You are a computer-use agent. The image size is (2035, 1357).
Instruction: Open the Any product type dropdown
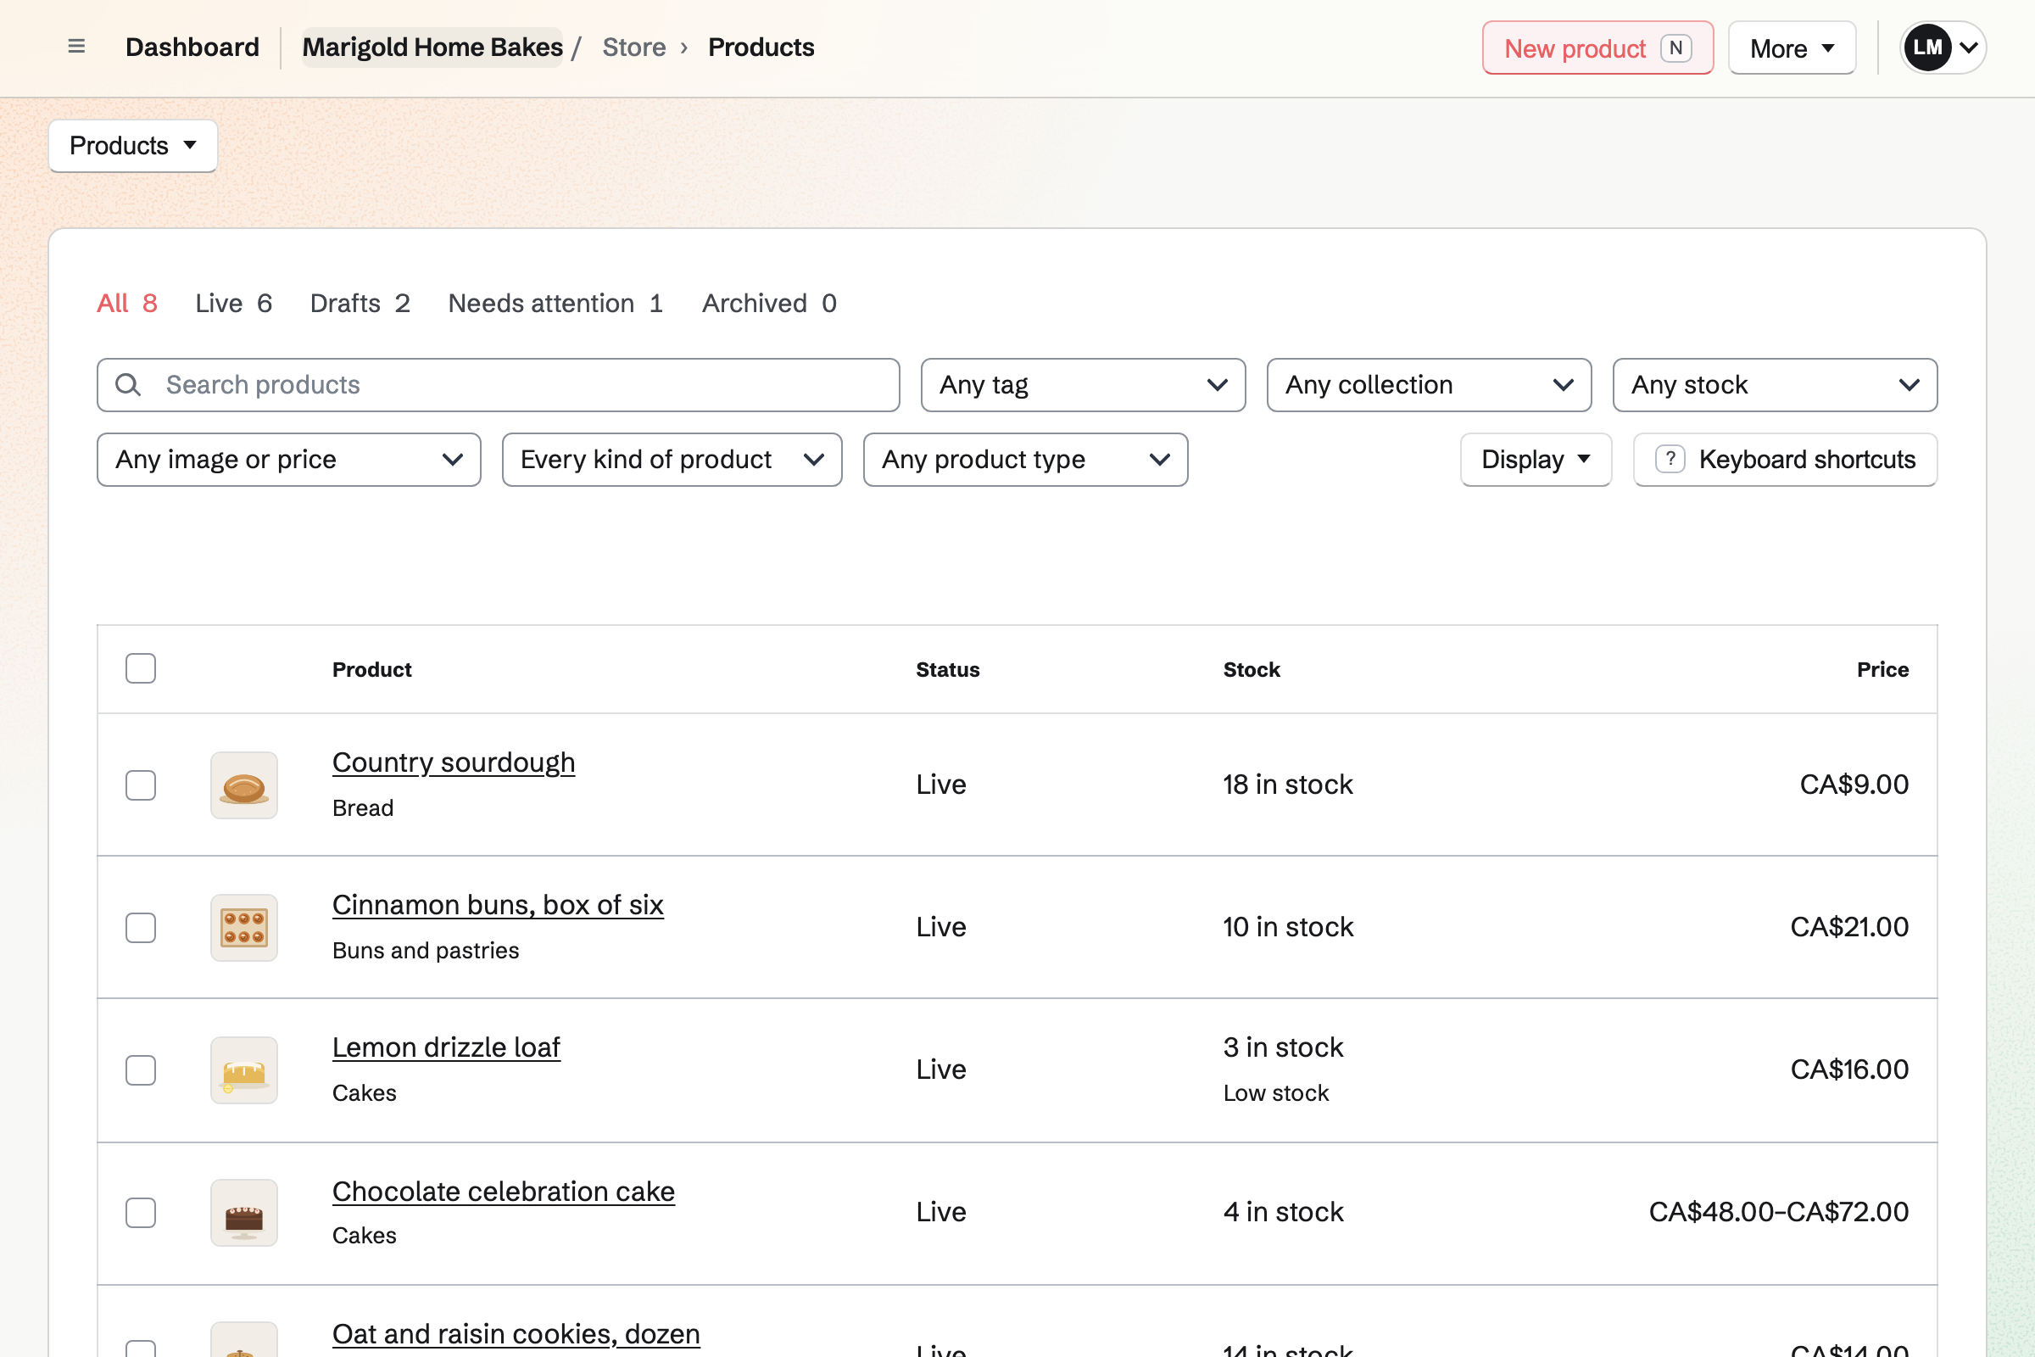pyautogui.click(x=1025, y=460)
